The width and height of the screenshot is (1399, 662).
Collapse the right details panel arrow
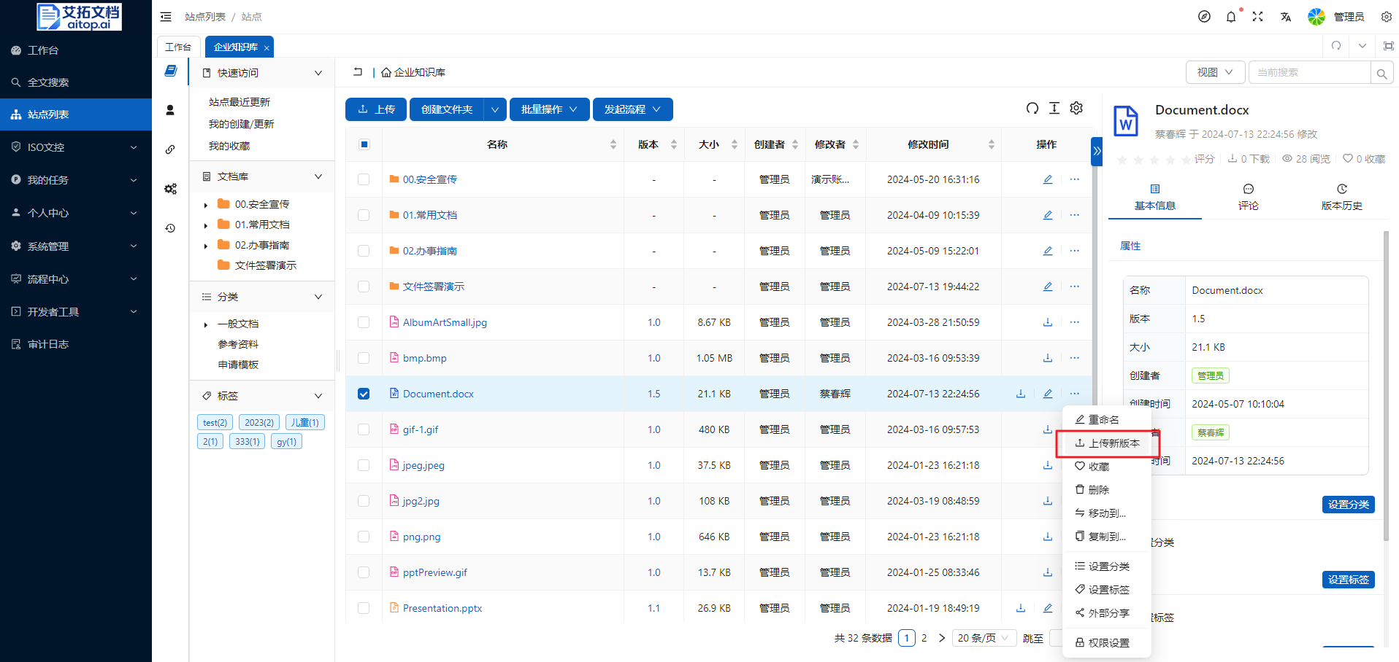[1096, 151]
